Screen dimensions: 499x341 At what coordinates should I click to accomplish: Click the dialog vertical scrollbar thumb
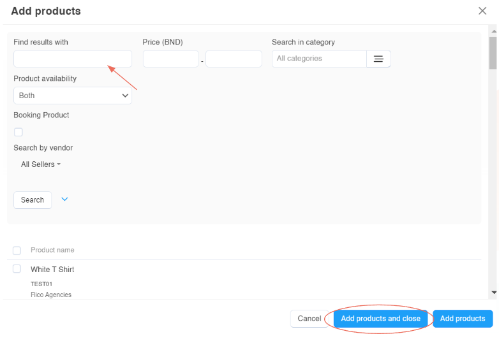pos(493,52)
